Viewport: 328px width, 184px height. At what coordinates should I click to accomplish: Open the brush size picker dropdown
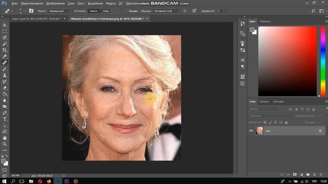pyautogui.click(x=25, y=11)
